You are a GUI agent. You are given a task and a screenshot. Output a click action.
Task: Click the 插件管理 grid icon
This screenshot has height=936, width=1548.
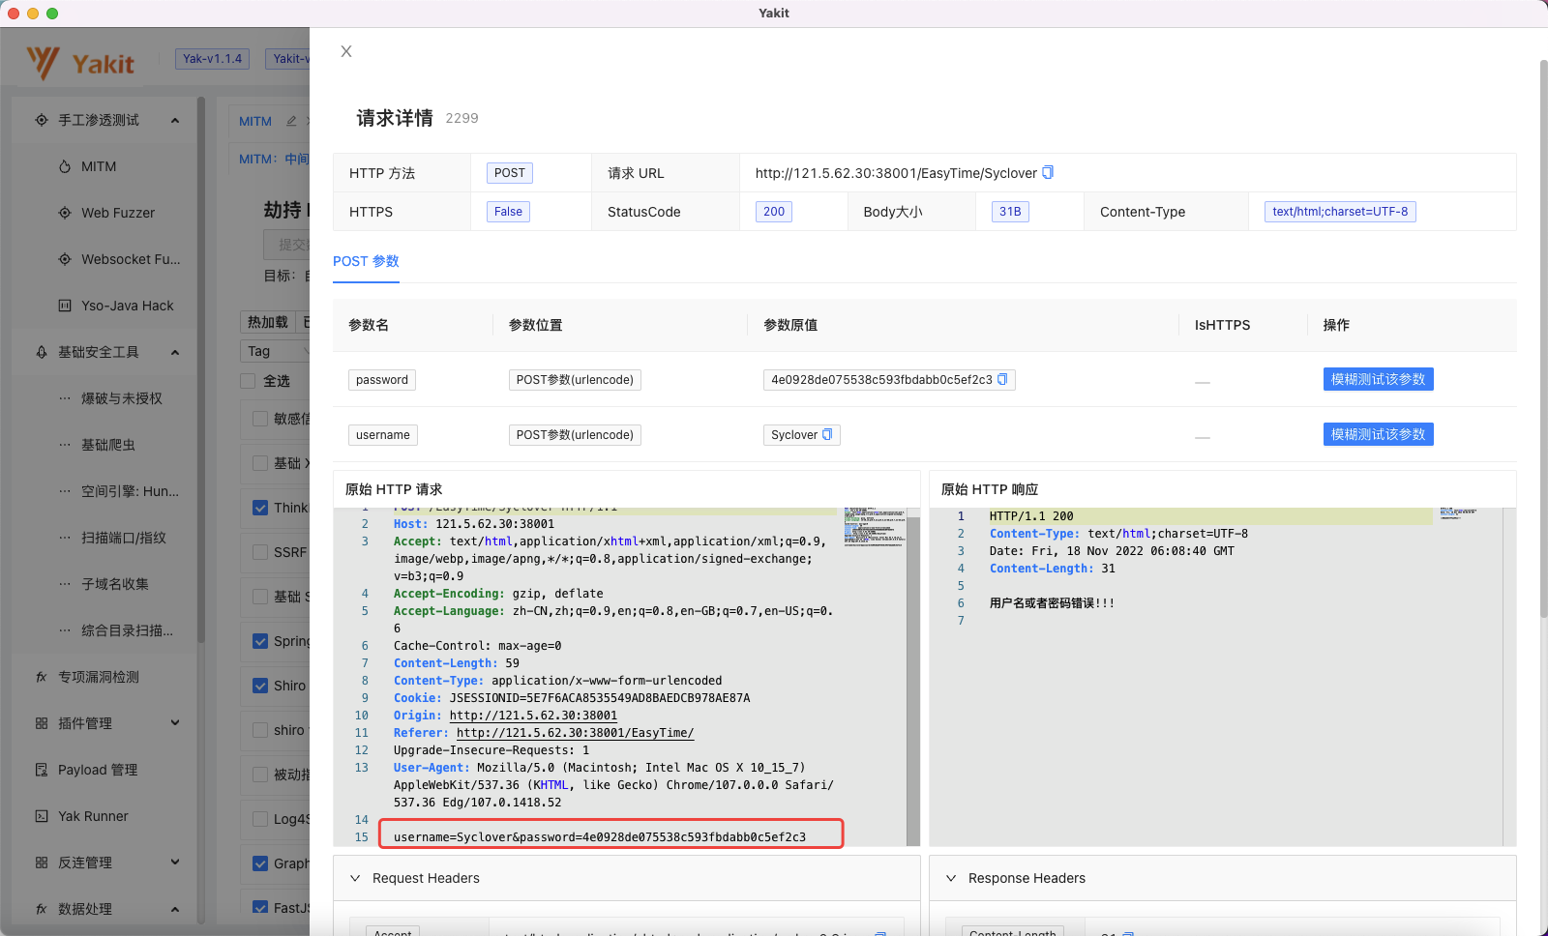coord(42,723)
